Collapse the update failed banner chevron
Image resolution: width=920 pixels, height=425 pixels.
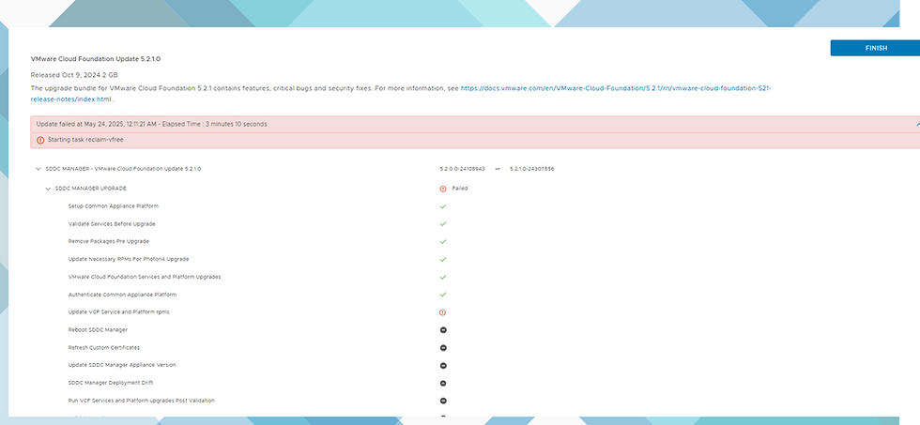click(x=917, y=124)
